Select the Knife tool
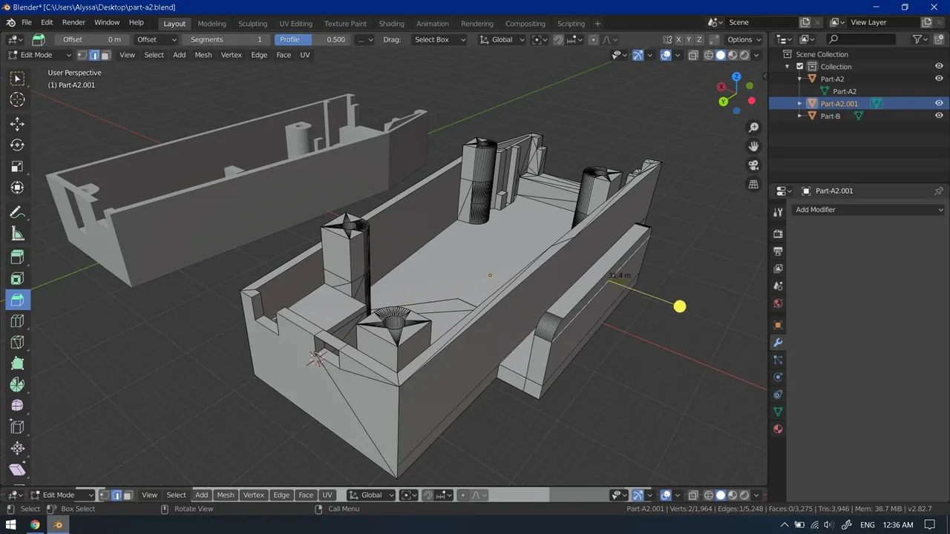 pos(18,343)
